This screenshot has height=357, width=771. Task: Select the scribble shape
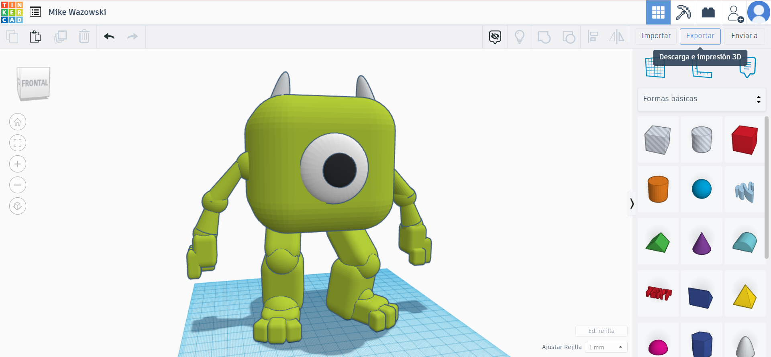(745, 192)
